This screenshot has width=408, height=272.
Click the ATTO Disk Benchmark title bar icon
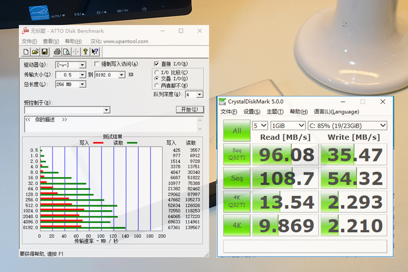point(25,31)
